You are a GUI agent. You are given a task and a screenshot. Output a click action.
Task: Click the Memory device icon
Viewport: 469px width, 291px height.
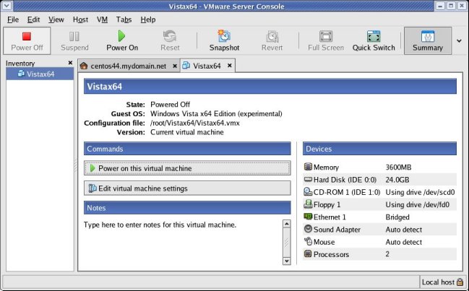coord(308,167)
